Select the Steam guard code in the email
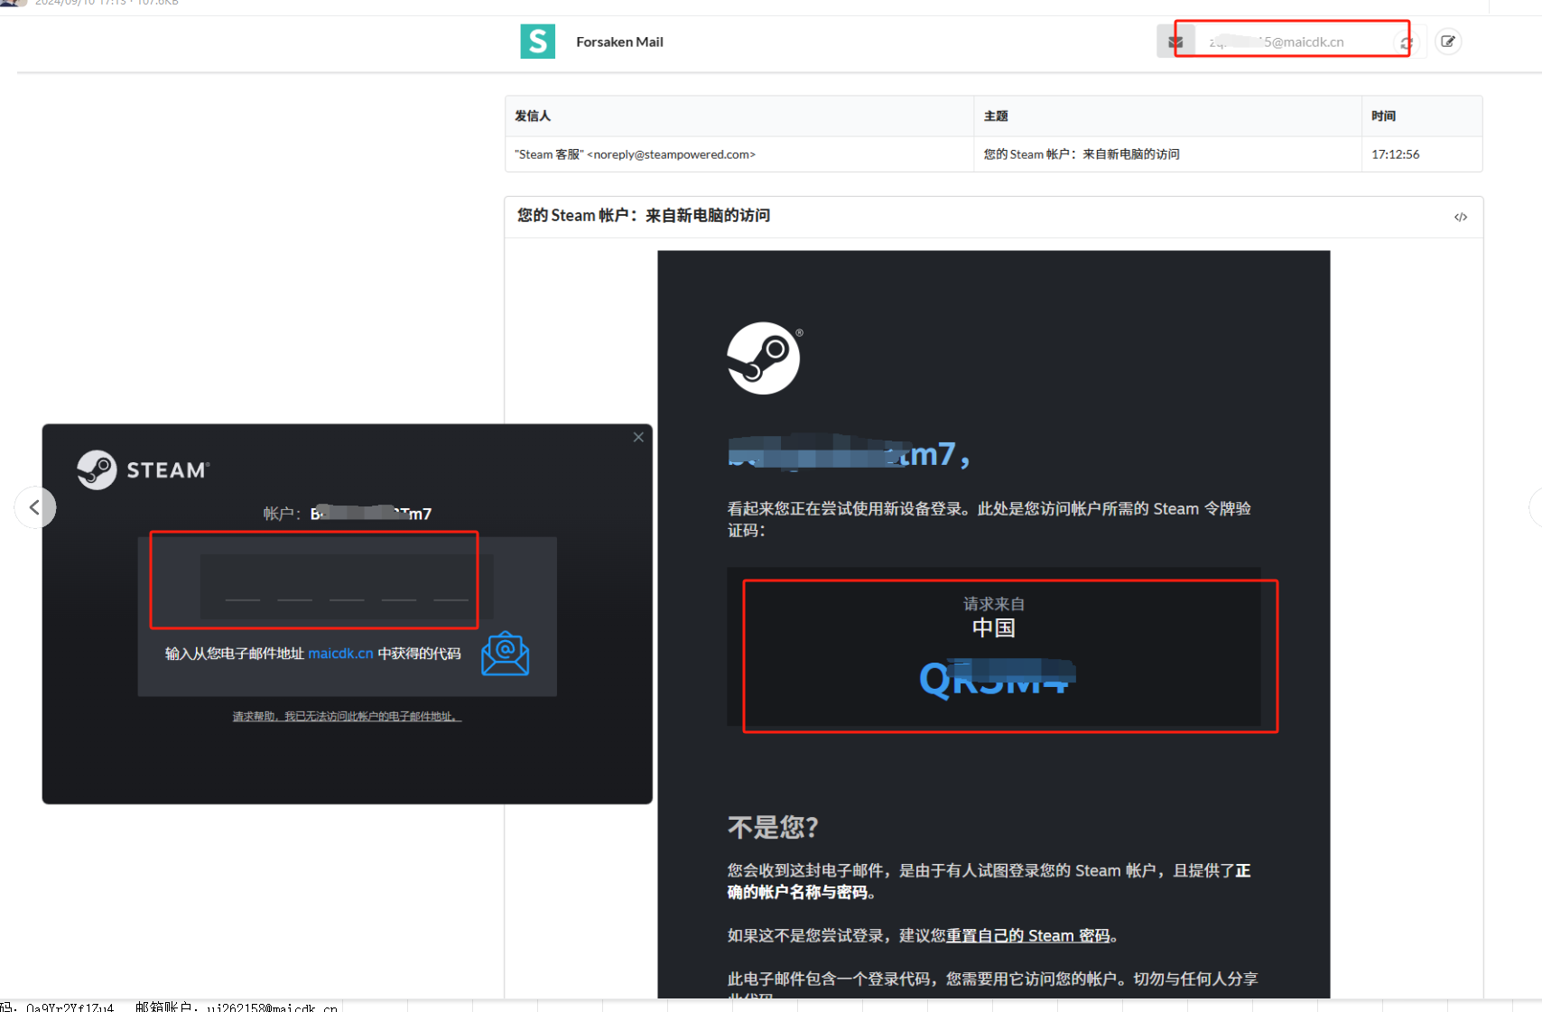The image size is (1542, 1012). pyautogui.click(x=997, y=679)
